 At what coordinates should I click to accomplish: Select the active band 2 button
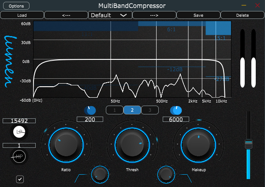(x=132, y=110)
